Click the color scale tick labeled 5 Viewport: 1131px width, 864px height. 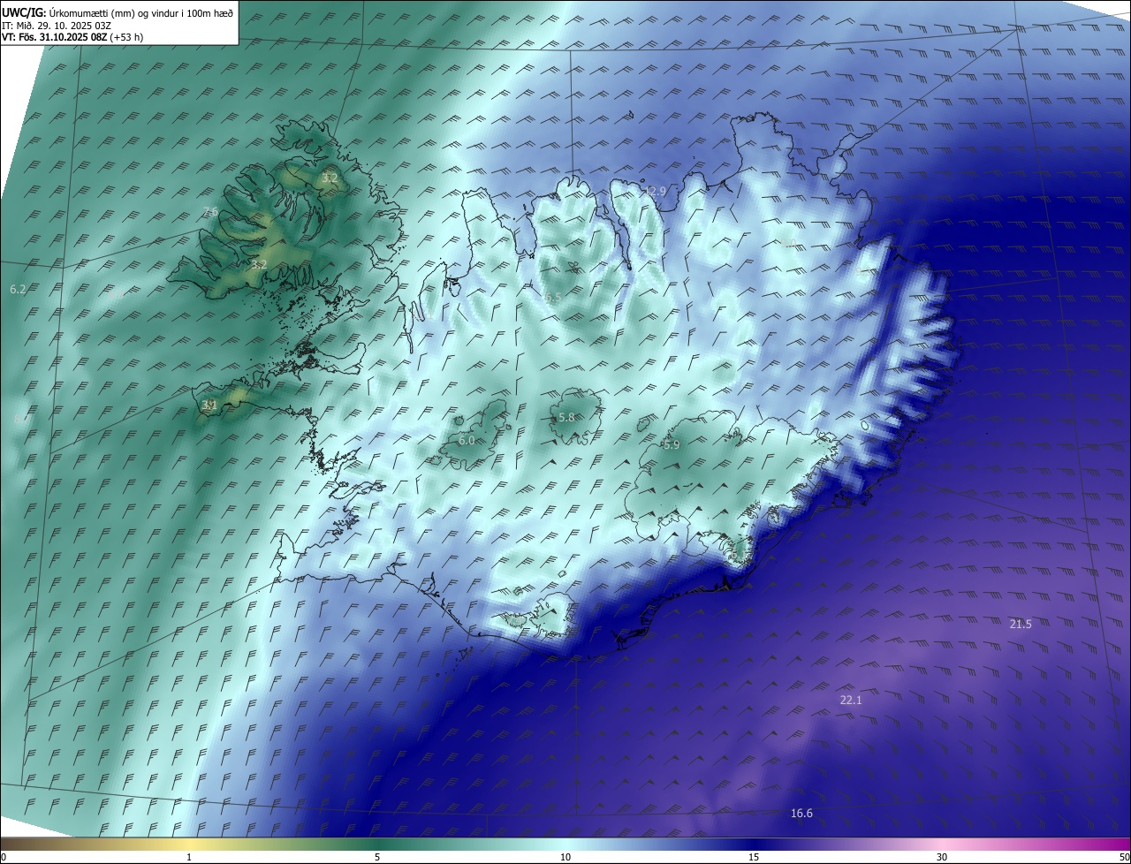377,857
